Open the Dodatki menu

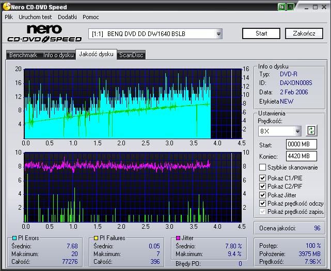coord(67,17)
